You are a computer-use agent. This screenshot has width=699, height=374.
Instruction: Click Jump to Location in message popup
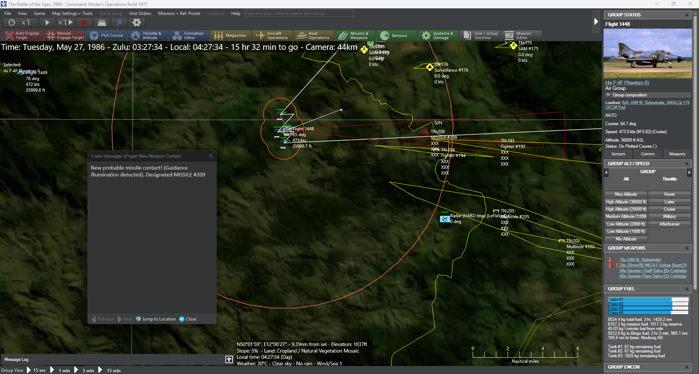click(156, 319)
